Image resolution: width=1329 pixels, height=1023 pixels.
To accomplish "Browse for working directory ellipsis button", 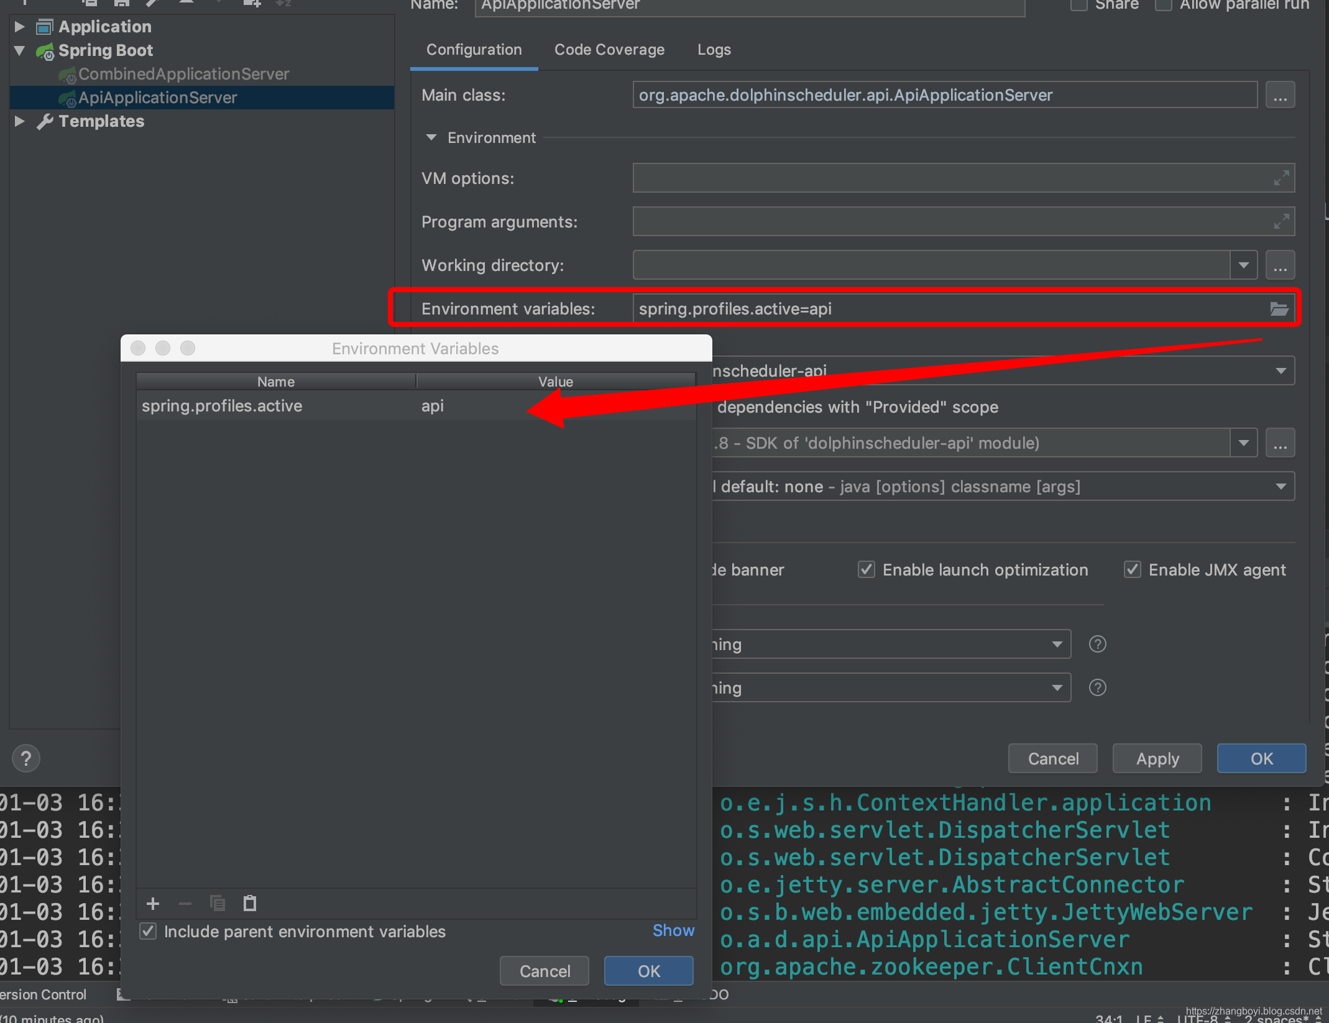I will pyautogui.click(x=1280, y=265).
